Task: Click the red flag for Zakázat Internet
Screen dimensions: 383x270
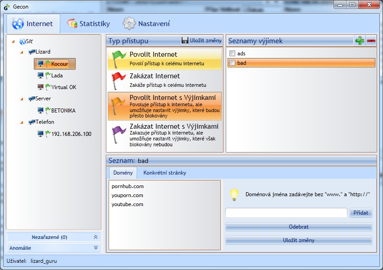Action: pos(118,81)
